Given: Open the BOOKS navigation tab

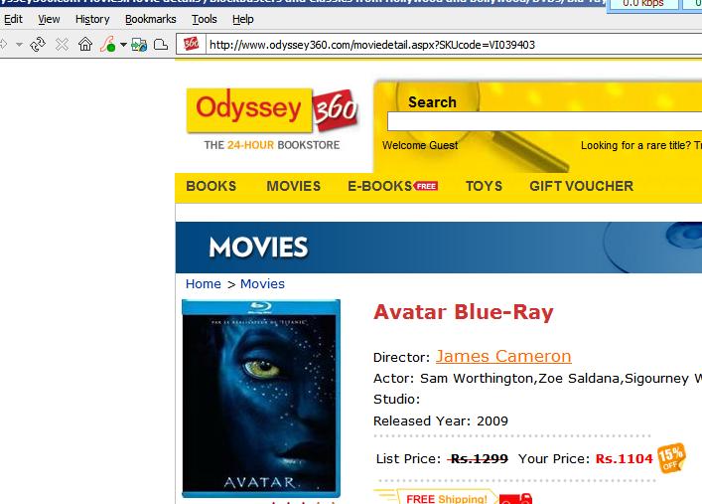Looking at the screenshot, I should [211, 186].
